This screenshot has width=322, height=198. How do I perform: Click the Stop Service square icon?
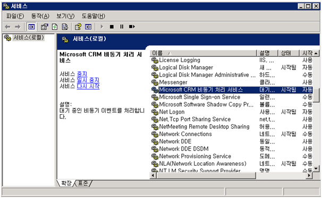click(x=112, y=27)
